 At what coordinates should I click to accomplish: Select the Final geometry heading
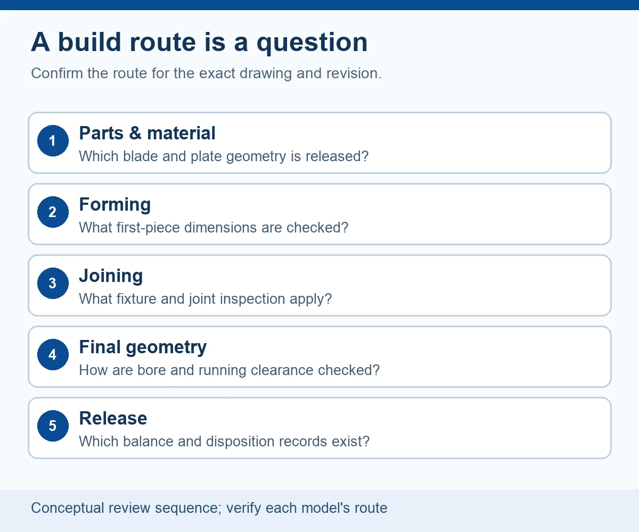click(x=143, y=347)
